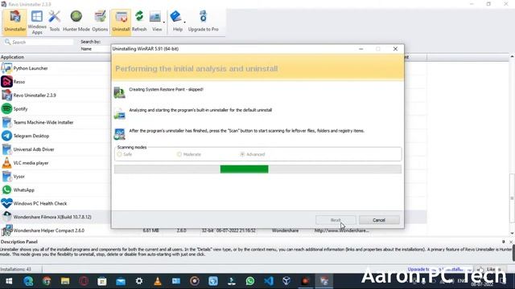Open VLC from the taskbar
Screen dimensions: 515x289
tap(158, 281)
